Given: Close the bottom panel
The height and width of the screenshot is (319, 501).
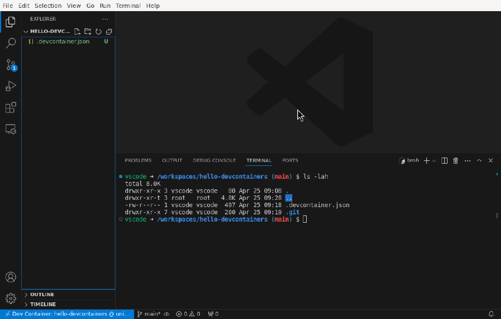Looking at the screenshot, I should tap(491, 160).
